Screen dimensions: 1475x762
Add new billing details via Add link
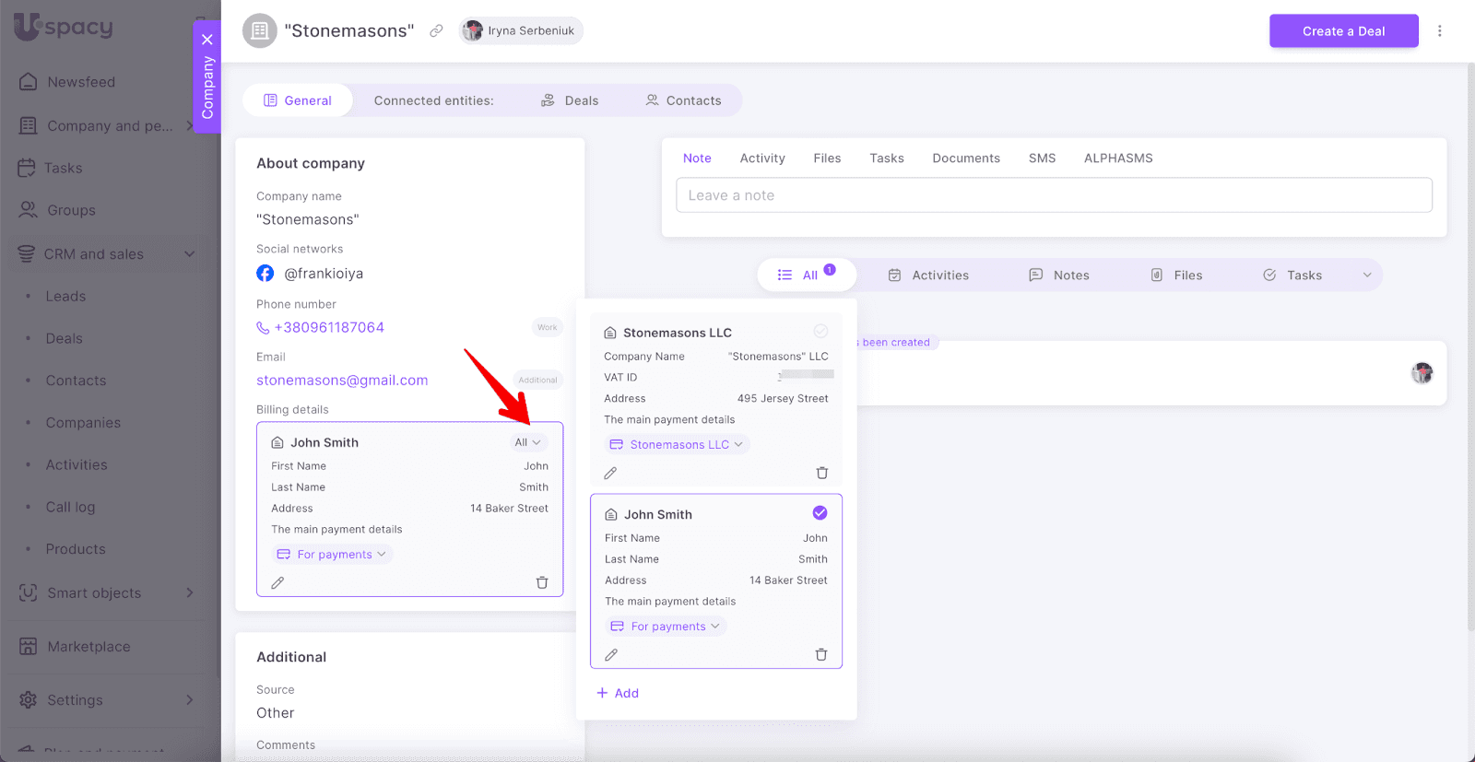click(x=618, y=693)
